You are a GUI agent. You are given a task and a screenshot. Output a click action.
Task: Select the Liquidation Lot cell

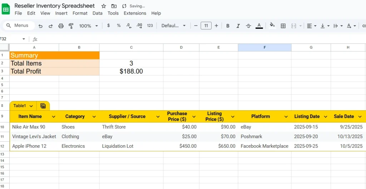[131, 146]
